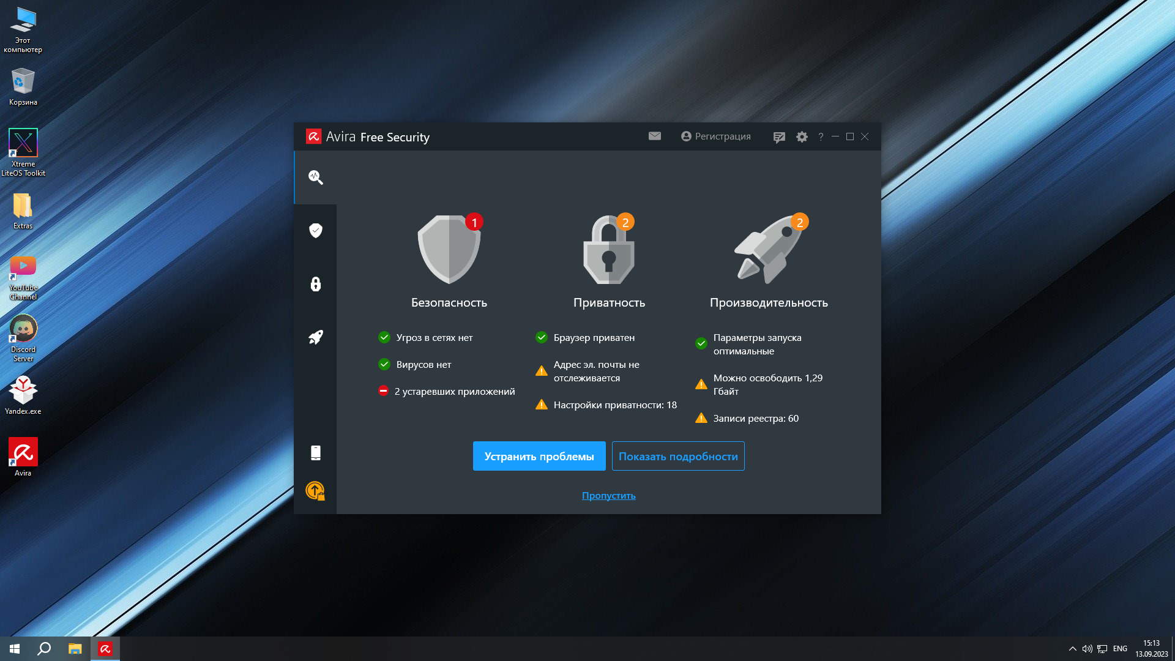Open the mail envelope notifications icon
This screenshot has height=661, width=1175.
click(x=655, y=136)
